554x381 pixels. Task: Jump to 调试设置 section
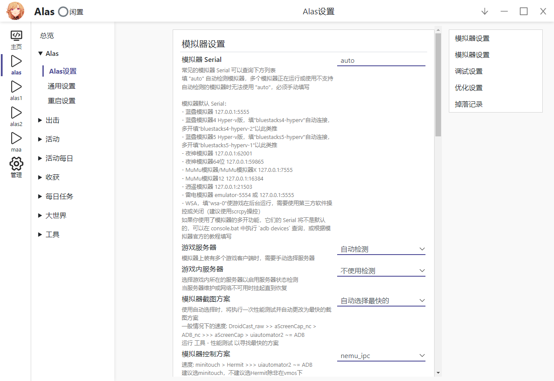tap(469, 71)
